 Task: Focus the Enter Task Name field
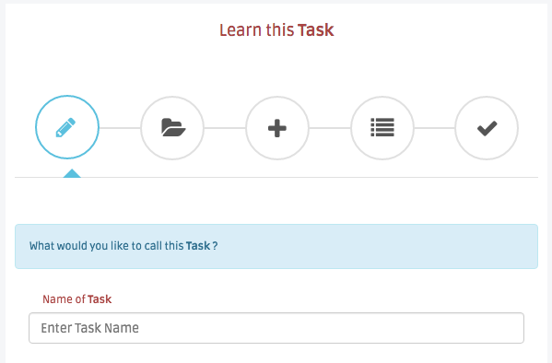(x=276, y=328)
